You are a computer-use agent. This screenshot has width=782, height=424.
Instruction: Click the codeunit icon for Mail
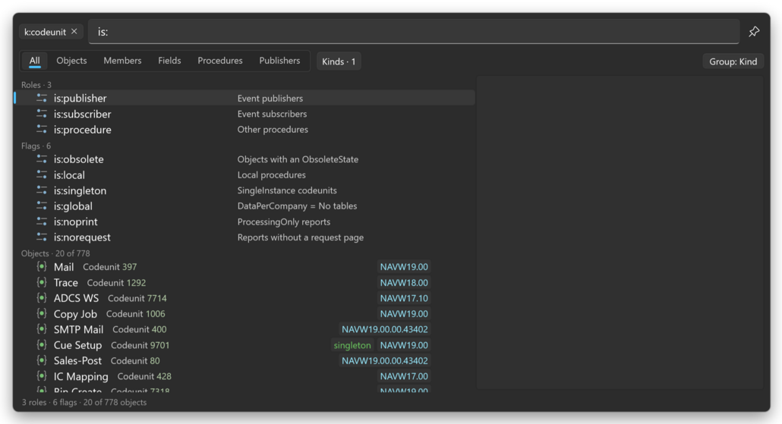point(42,267)
